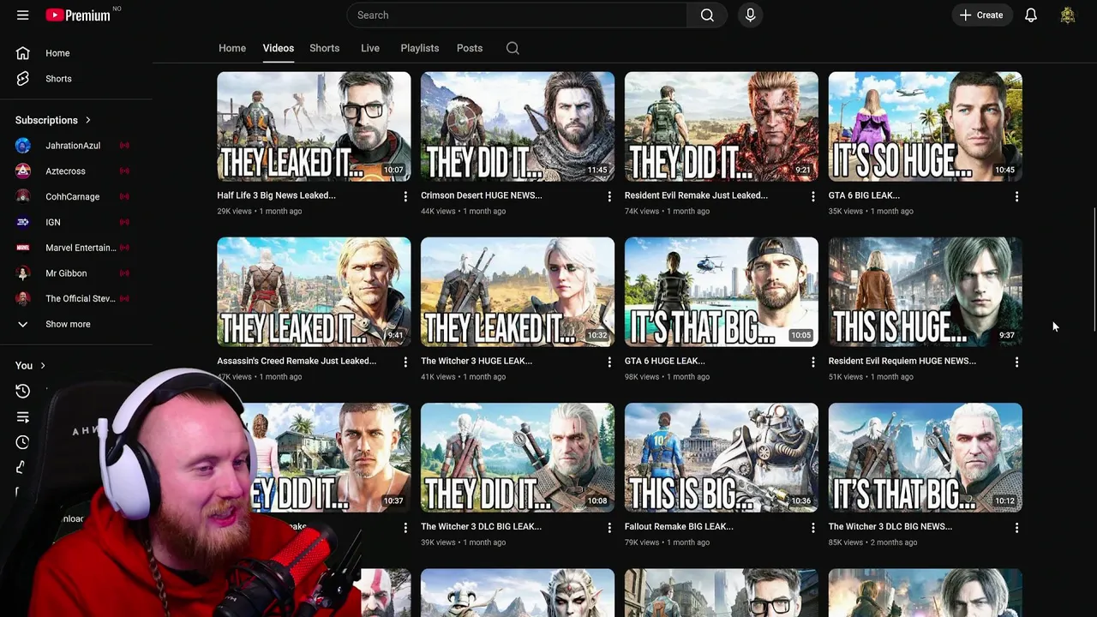The image size is (1097, 617).
Task: Open options for Assassin's Creed Remake video
Action: tap(405, 362)
